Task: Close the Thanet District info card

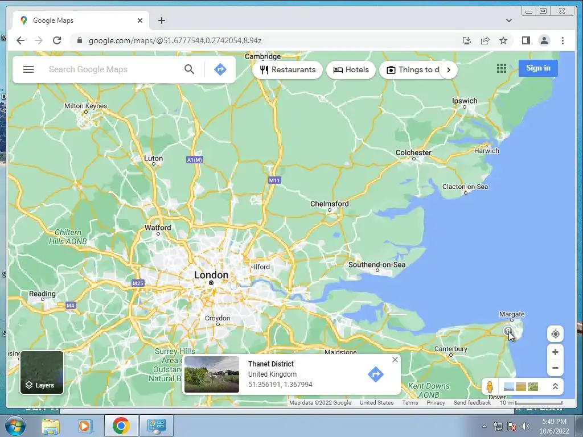Action: [395, 360]
